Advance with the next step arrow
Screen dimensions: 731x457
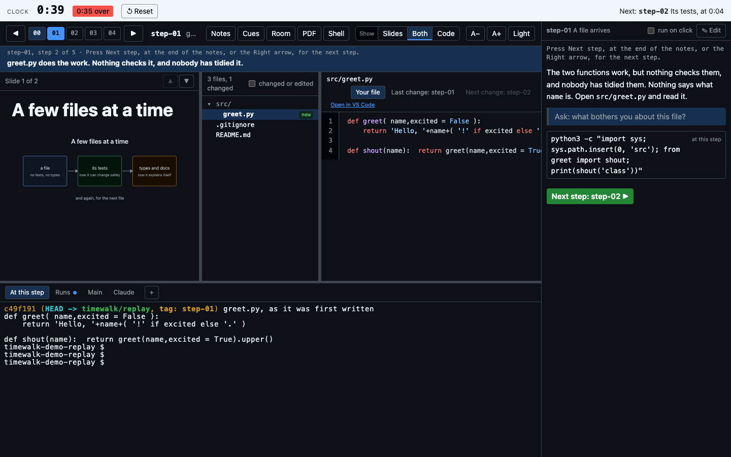click(x=134, y=34)
